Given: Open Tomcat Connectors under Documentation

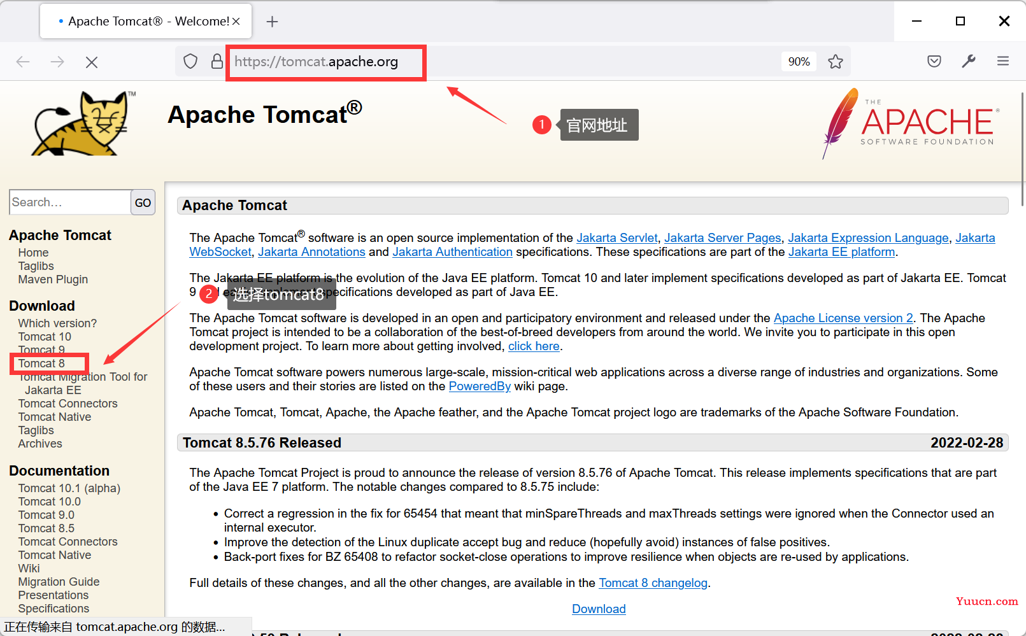Looking at the screenshot, I should [x=68, y=542].
